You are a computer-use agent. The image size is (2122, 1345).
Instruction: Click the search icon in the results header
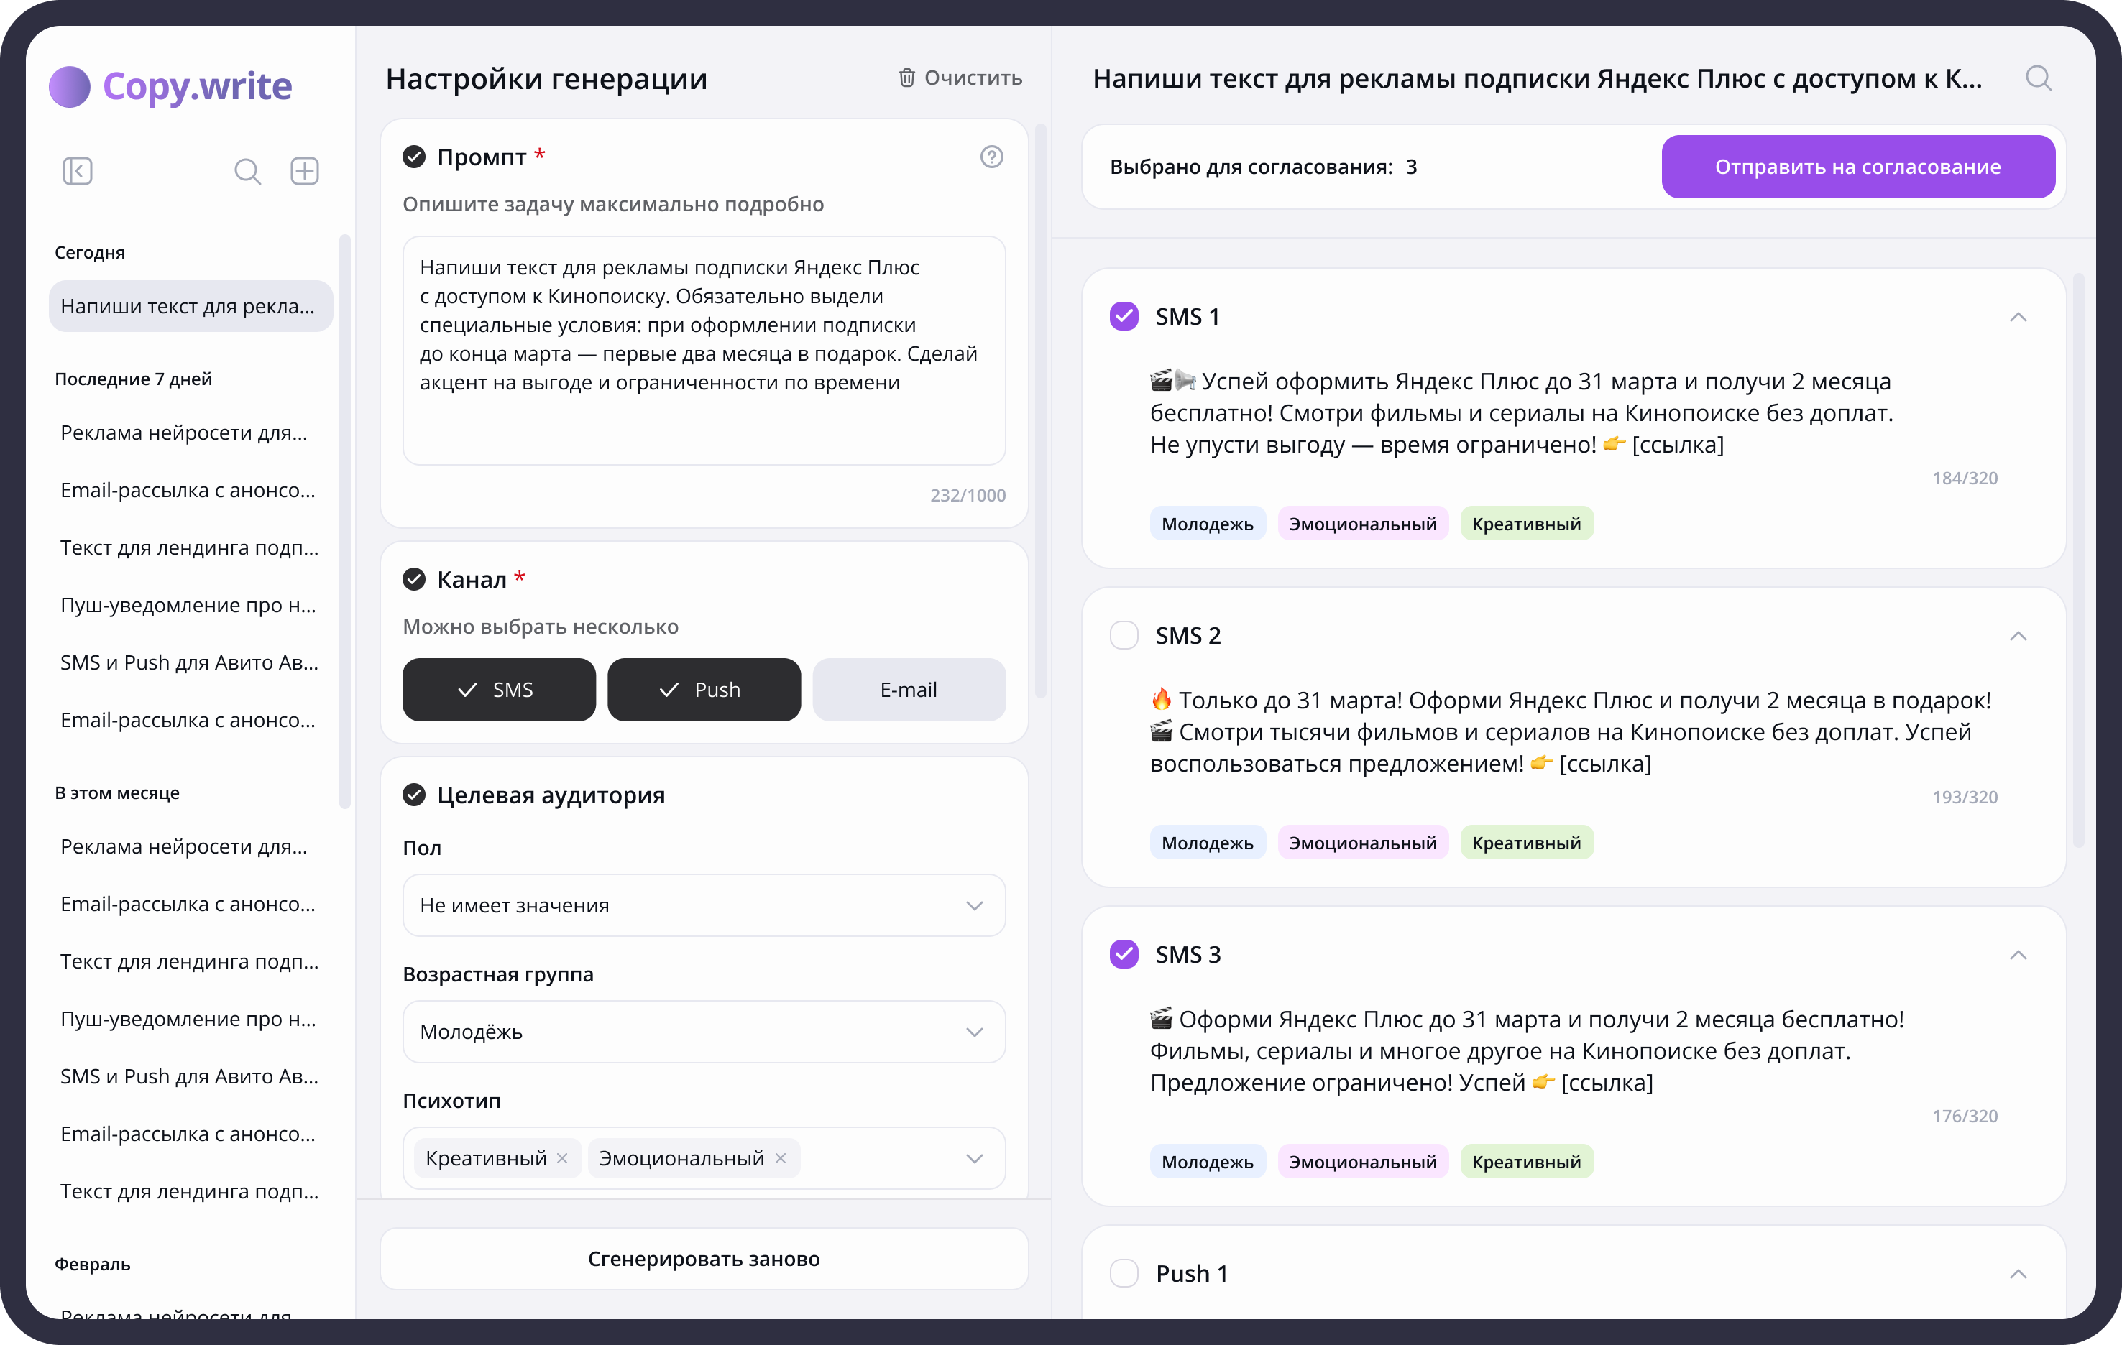tap(2039, 78)
